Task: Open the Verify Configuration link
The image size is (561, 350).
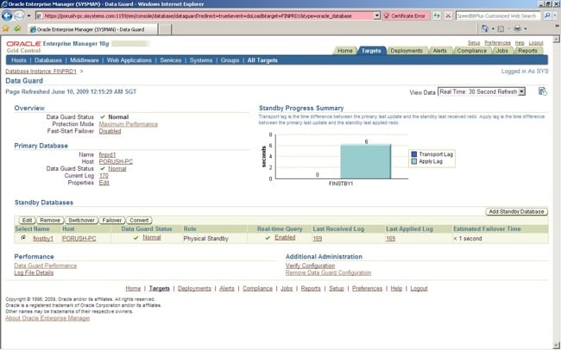Action: (310, 266)
